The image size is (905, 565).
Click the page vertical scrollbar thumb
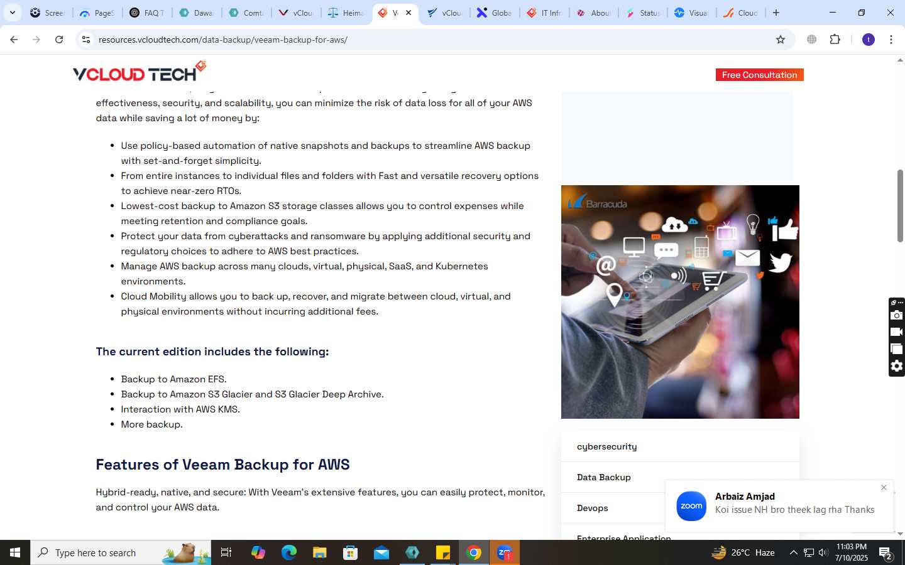tap(900, 206)
